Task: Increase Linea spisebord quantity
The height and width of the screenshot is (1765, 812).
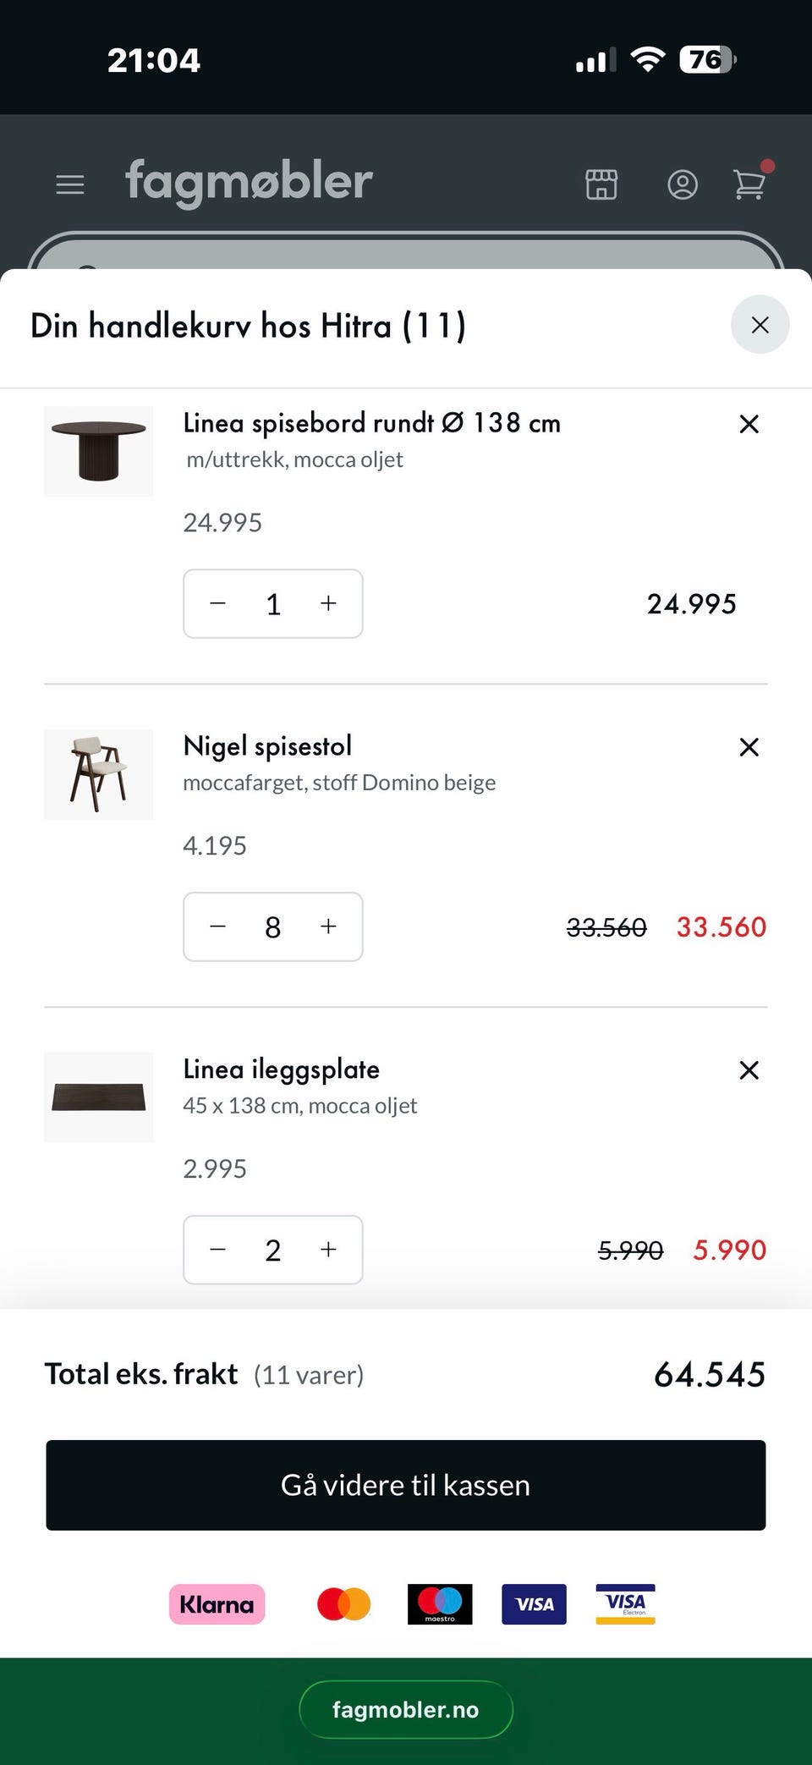Action: 328,603
